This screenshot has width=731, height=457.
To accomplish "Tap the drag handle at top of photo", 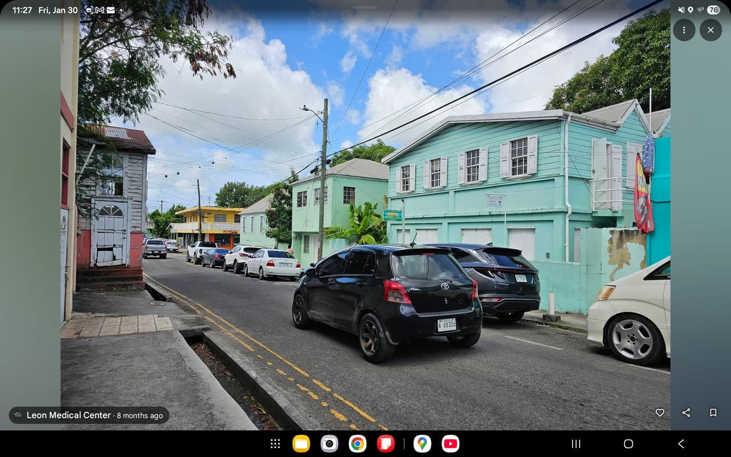I will (x=365, y=7).
